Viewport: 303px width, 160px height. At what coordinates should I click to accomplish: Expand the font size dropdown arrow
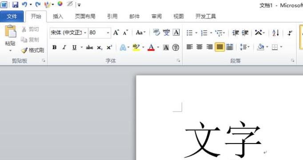(108, 32)
